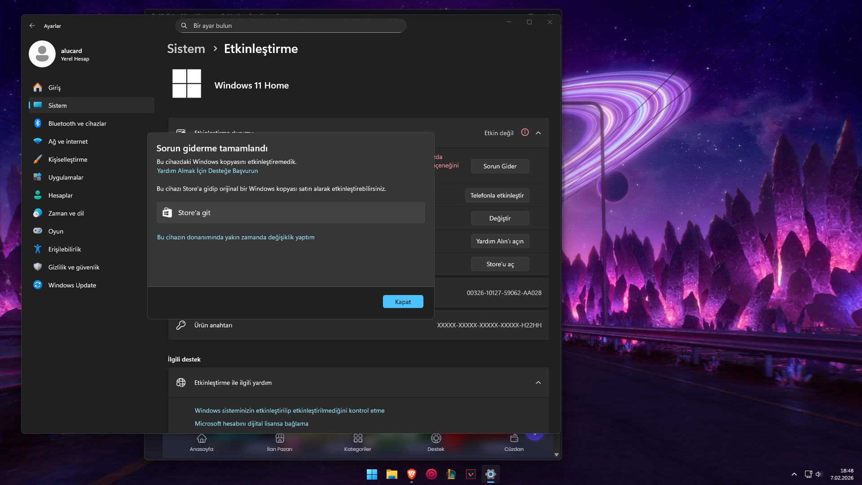
Task: Launch League of Legends from the taskbar
Action: (451, 474)
